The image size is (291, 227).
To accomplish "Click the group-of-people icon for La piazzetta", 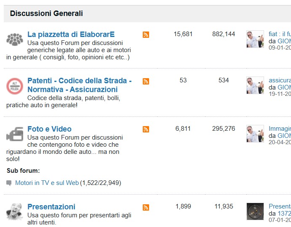I will coord(15,40).
